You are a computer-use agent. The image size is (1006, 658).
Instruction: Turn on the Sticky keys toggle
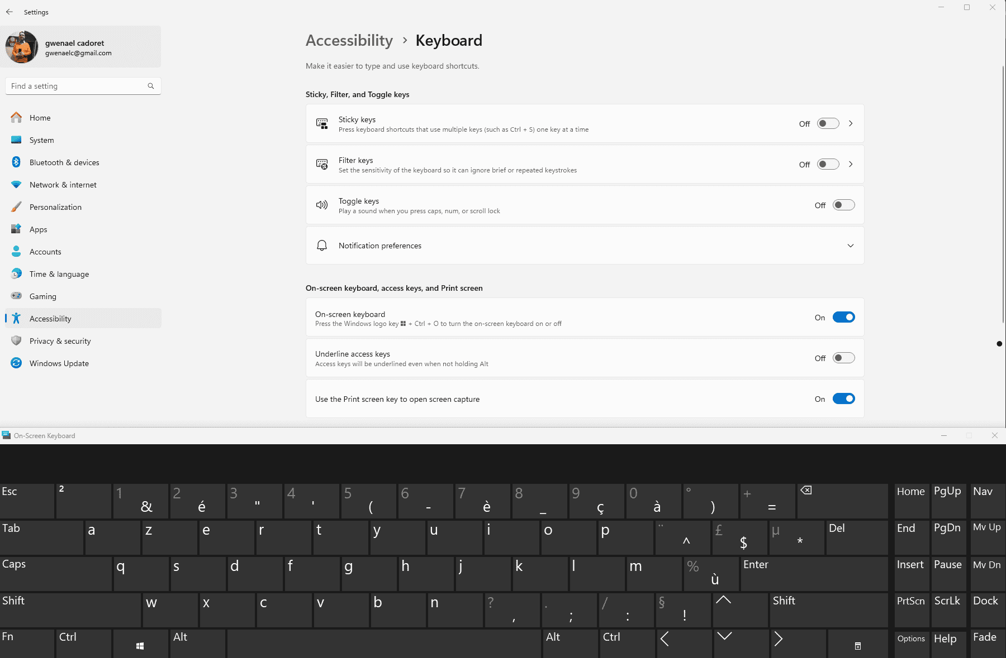828,123
